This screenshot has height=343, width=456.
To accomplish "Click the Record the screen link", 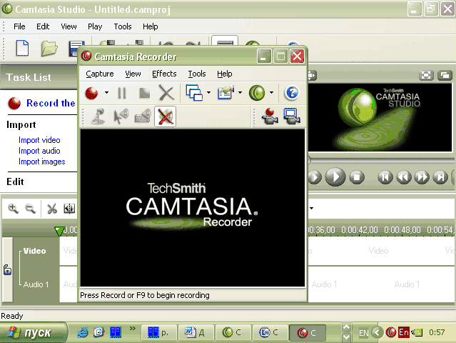I will click(x=51, y=103).
